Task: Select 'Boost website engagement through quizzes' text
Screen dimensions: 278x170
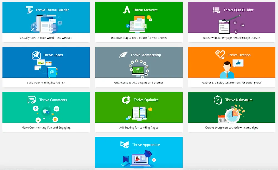Action: pyautogui.click(x=232, y=38)
